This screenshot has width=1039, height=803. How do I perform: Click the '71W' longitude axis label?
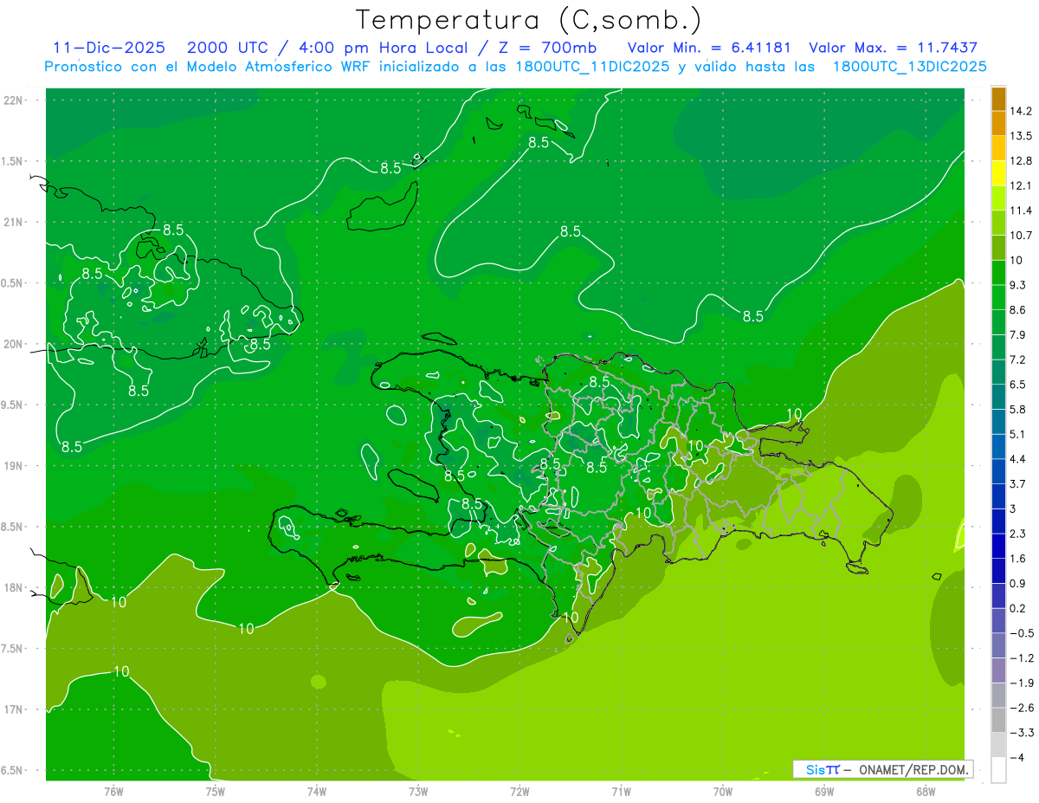tap(621, 792)
